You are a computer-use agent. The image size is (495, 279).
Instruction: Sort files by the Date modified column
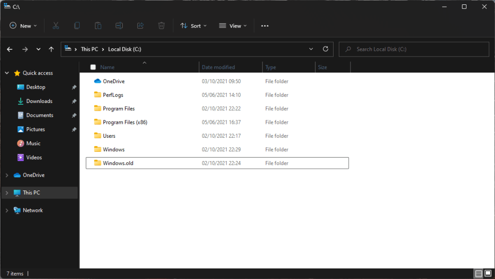tap(218, 67)
